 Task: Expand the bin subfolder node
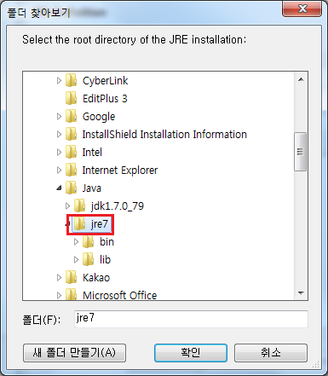76,242
